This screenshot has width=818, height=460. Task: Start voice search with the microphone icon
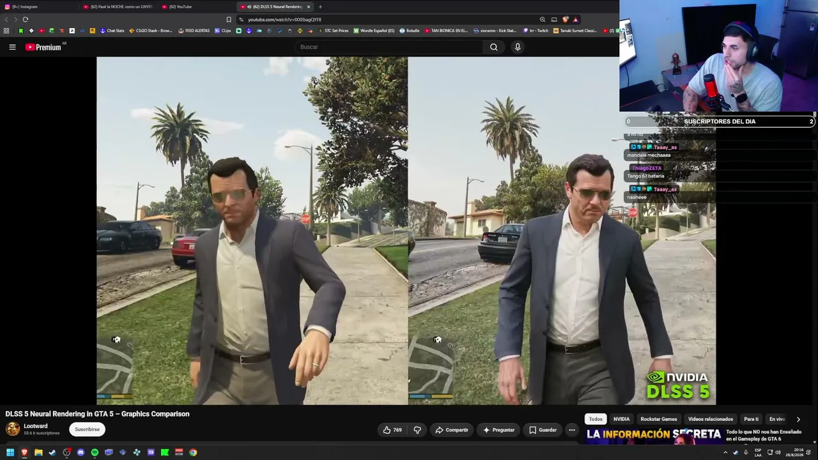[518, 47]
